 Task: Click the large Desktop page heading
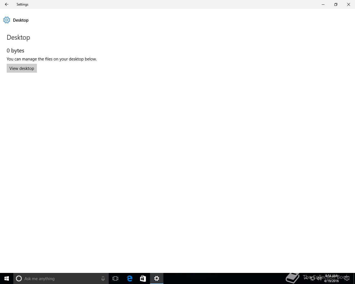(18, 37)
